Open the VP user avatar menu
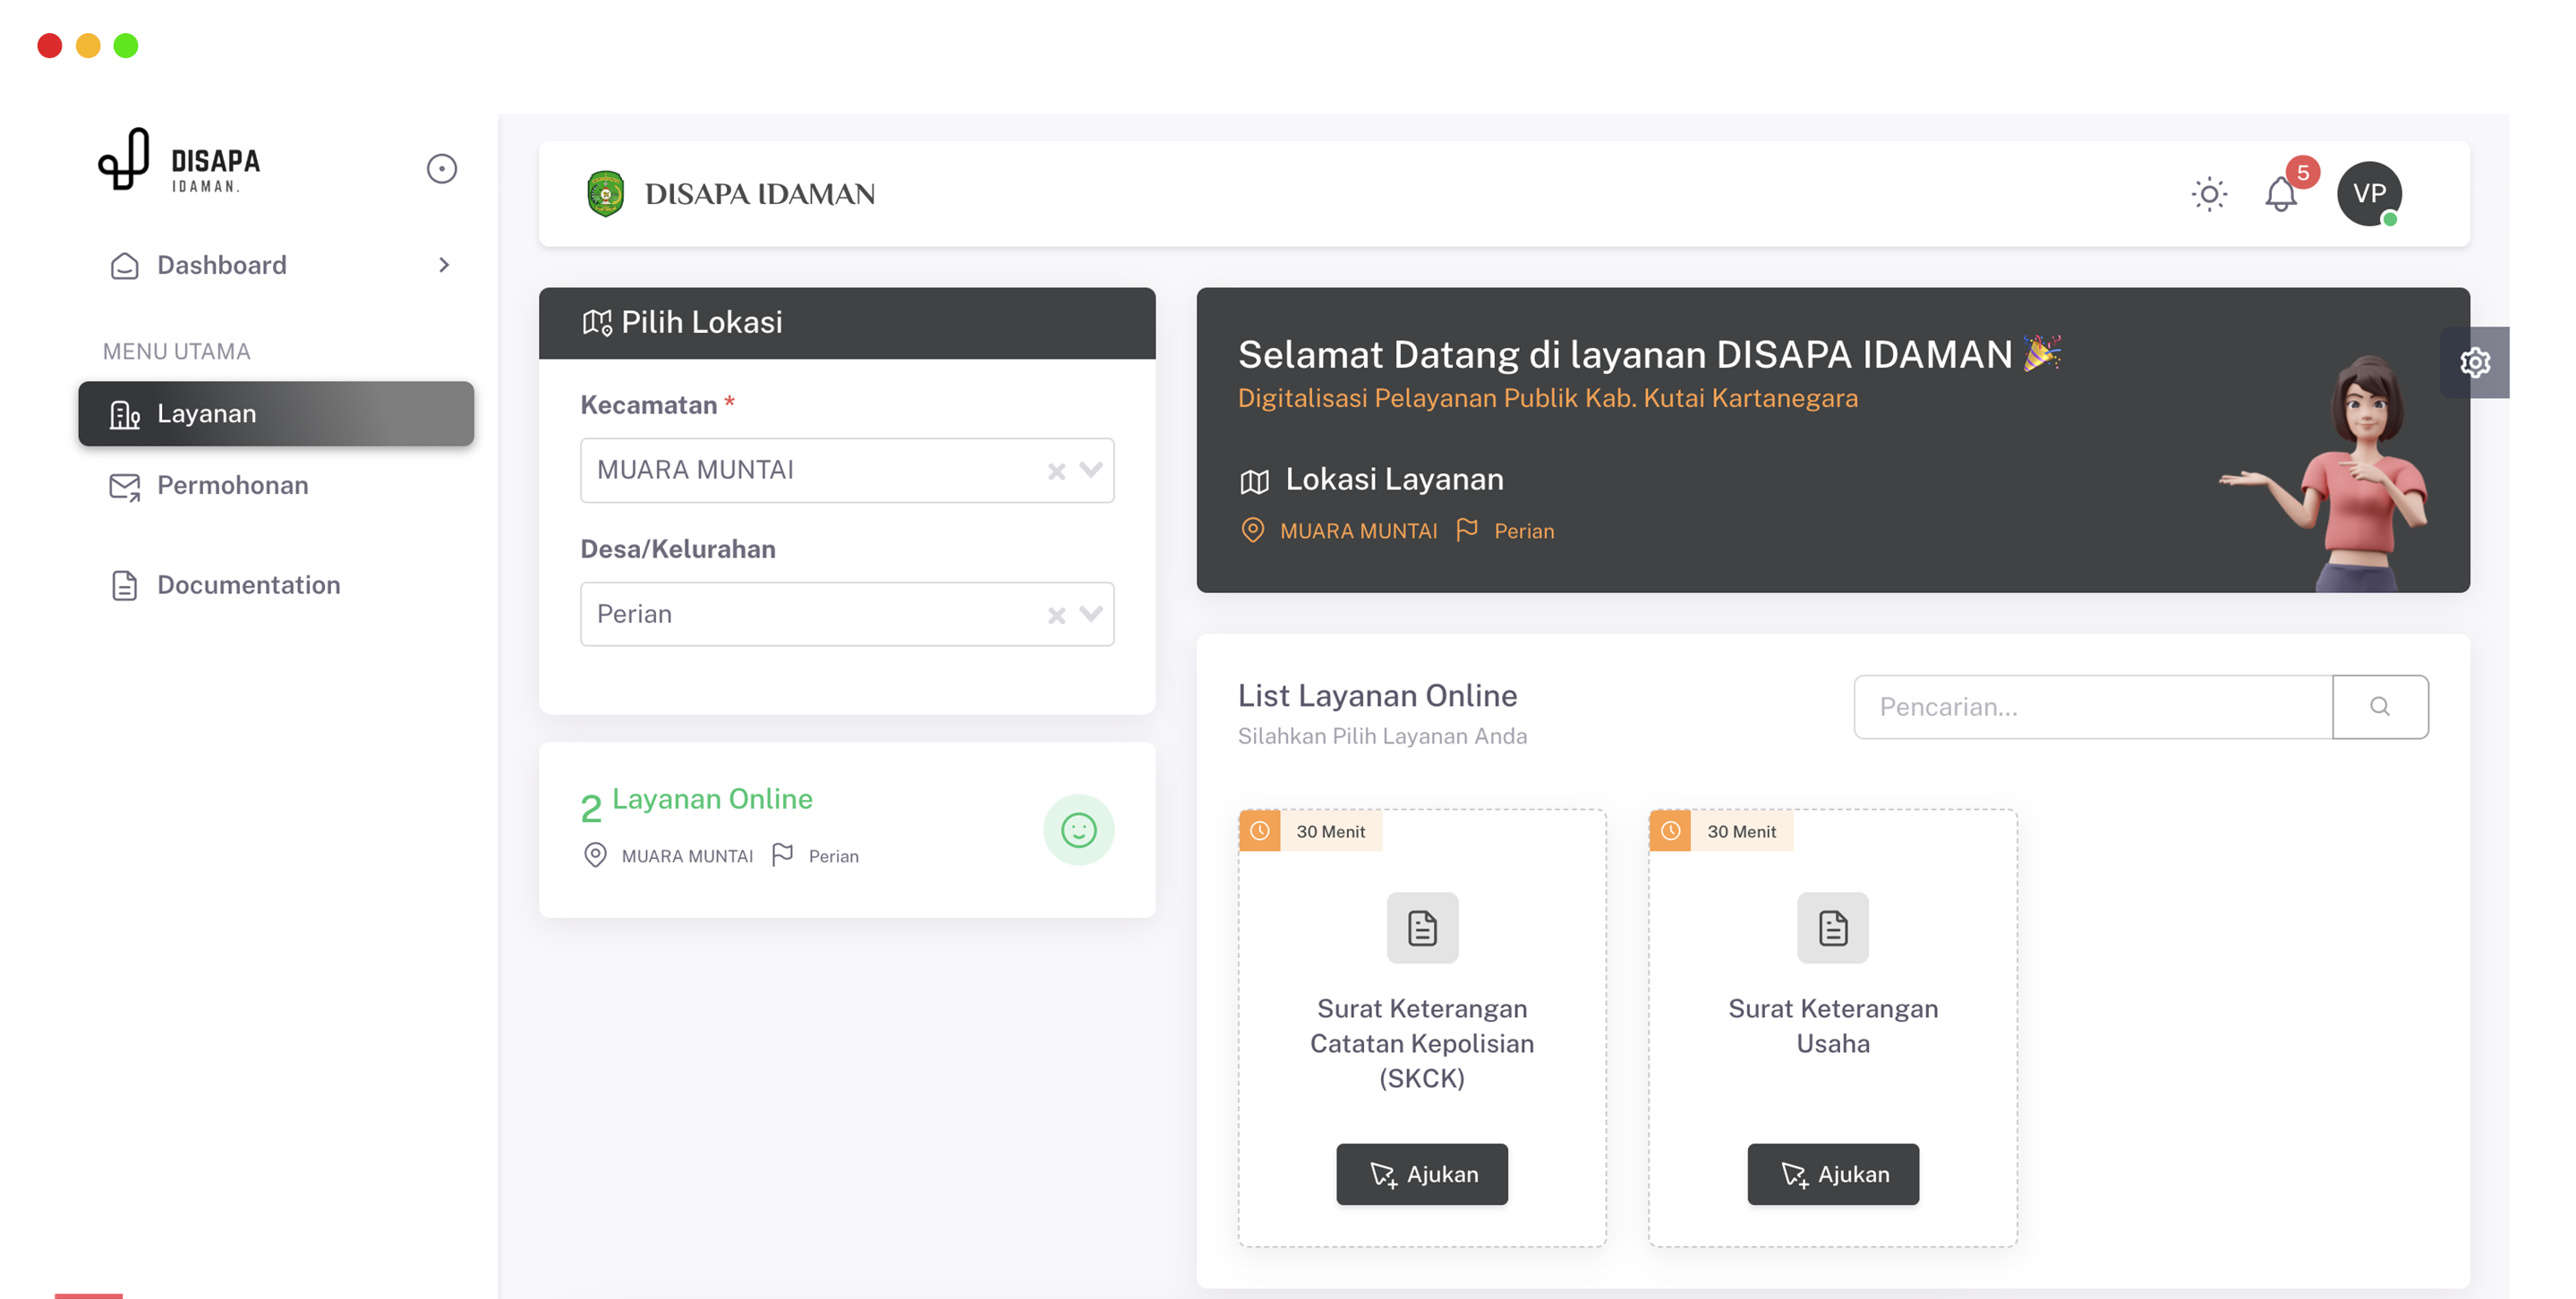Viewport: 2576px width, 1299px height. pos(2368,194)
